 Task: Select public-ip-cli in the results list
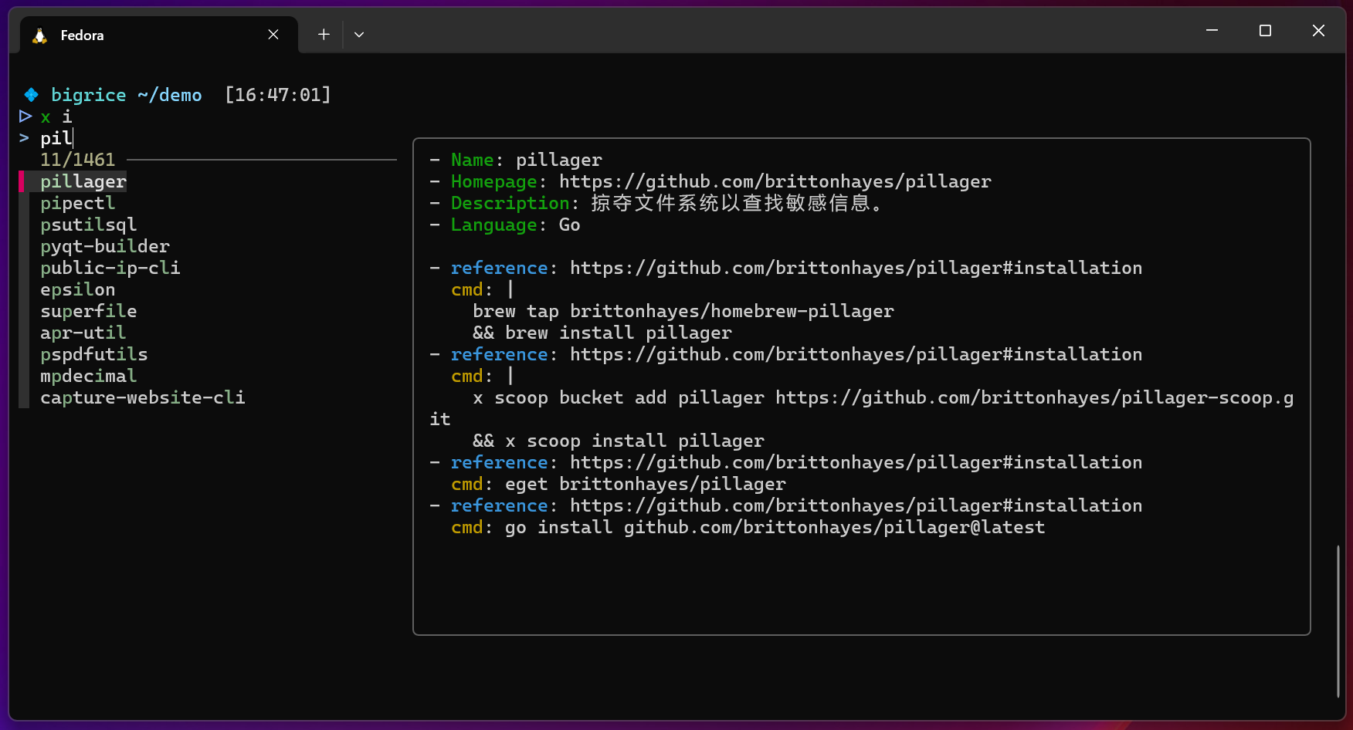[110, 269]
